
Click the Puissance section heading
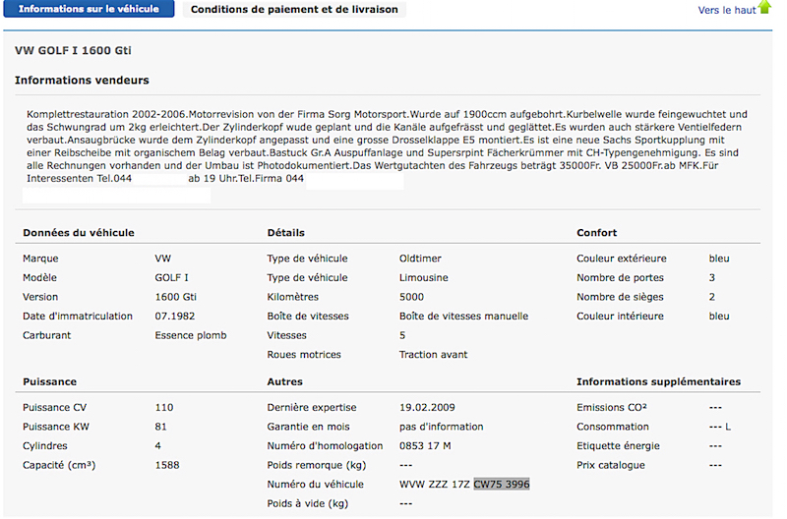[49, 381]
